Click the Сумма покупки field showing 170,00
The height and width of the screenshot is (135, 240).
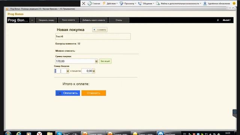pos(75,61)
